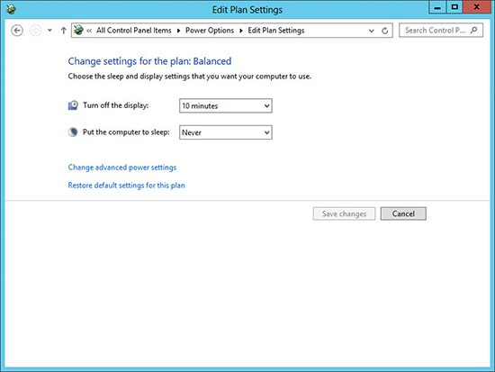The width and height of the screenshot is (495, 372).
Task: Click the 'Put the computer to sleep:' label
Action: coord(126,132)
